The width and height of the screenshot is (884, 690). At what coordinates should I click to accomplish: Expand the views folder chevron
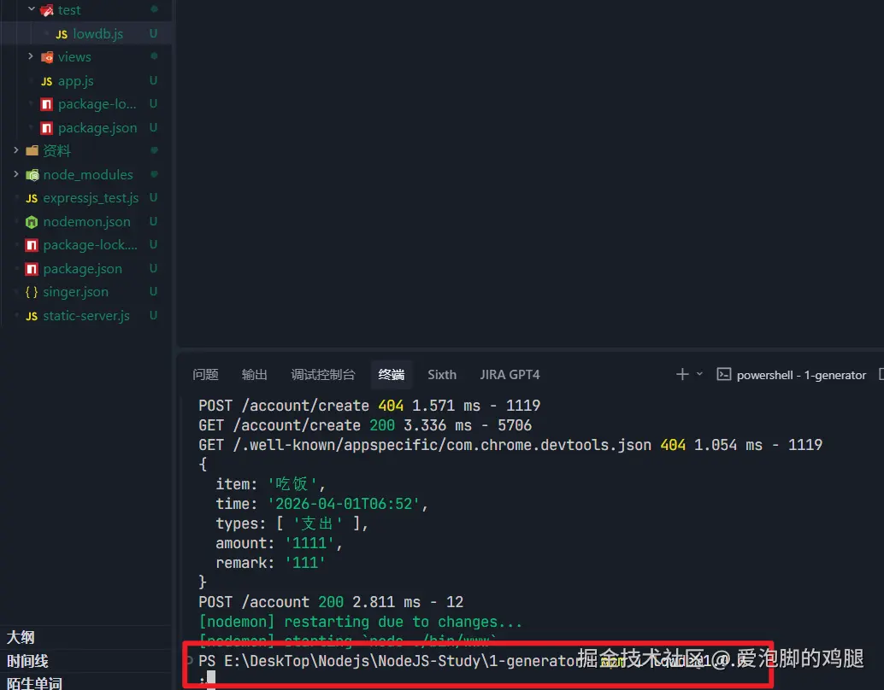tap(31, 56)
